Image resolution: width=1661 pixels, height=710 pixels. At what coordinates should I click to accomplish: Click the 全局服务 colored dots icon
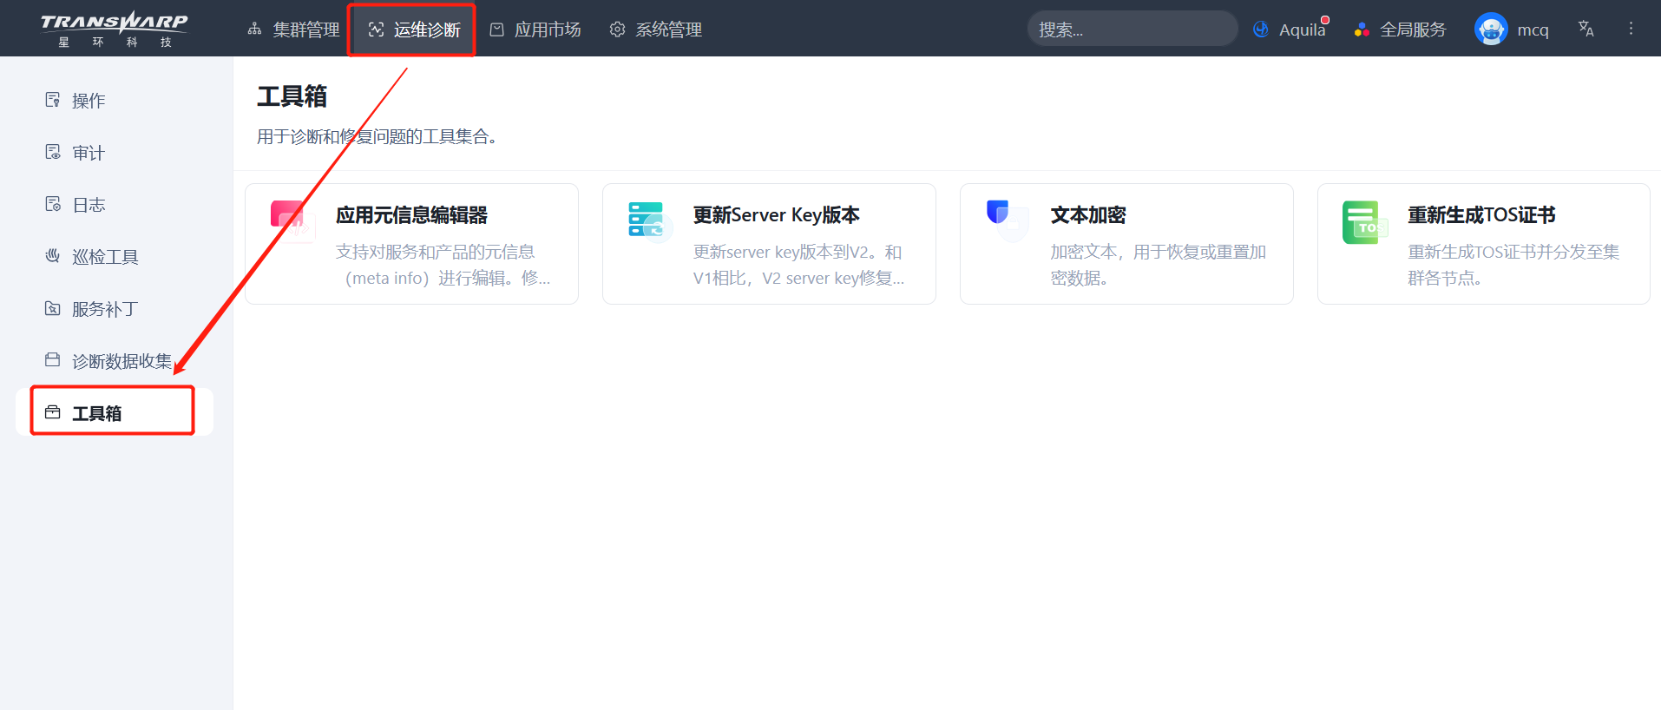[1362, 30]
